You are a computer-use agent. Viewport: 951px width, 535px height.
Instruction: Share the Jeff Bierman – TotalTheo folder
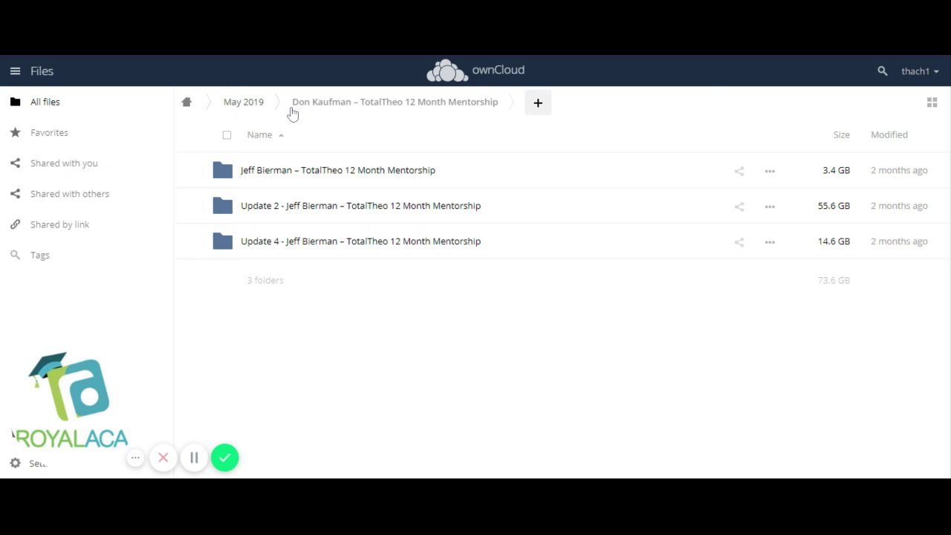(x=739, y=171)
